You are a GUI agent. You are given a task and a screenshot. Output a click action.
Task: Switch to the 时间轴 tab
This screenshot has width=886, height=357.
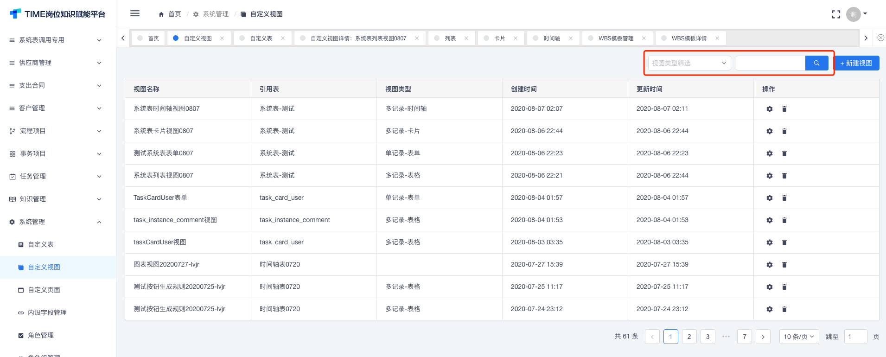[553, 38]
